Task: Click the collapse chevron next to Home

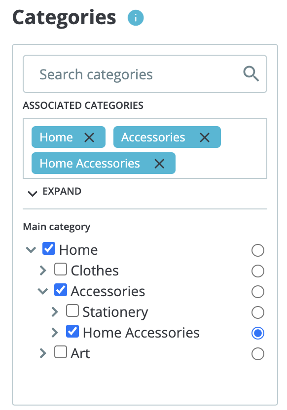Action: click(x=31, y=250)
